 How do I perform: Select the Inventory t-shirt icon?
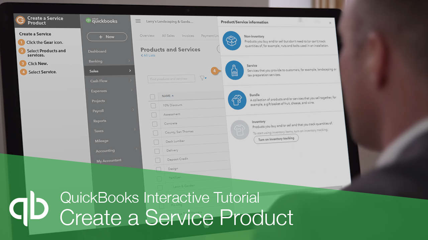pos(240,130)
